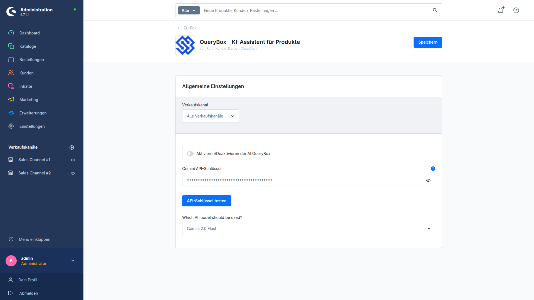Image resolution: width=534 pixels, height=300 pixels.
Task: Click the search magnifier icon
Action: (x=435, y=10)
